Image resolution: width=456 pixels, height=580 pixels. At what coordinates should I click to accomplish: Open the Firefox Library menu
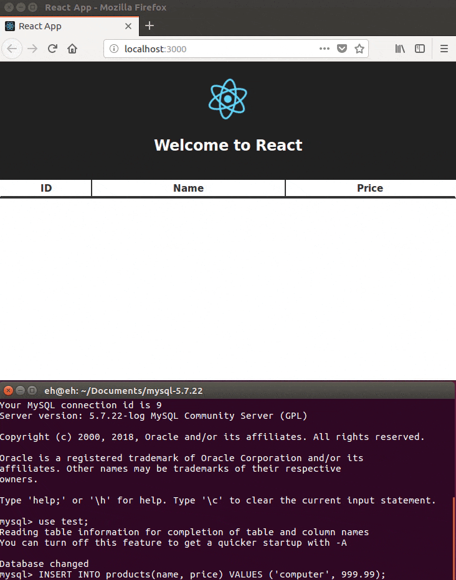[400, 49]
